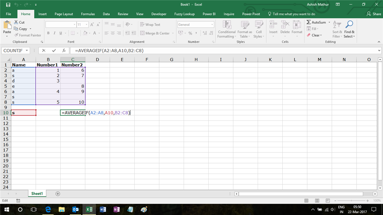Open Format as Table gallery
The height and width of the screenshot is (215, 383).
(245, 29)
